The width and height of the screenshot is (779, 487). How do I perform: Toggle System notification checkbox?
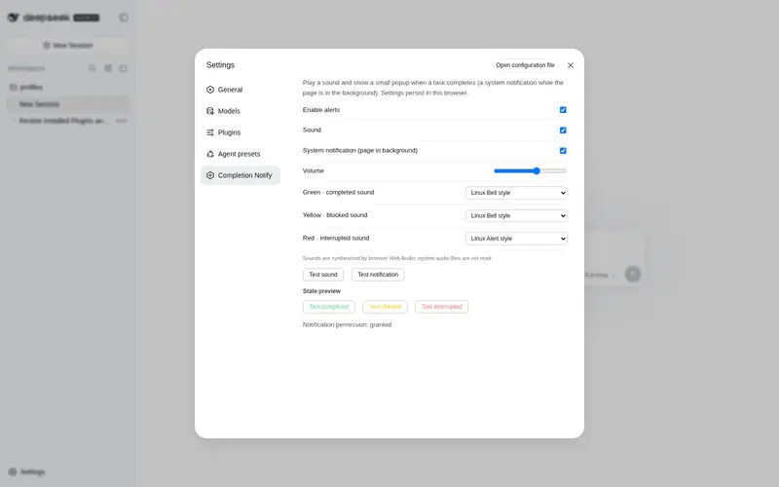[563, 151]
